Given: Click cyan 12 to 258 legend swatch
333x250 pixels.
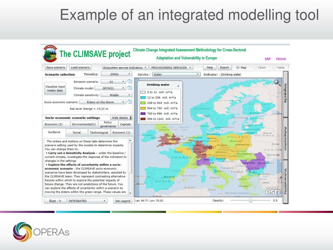Looking at the screenshot, I should point(143,98).
